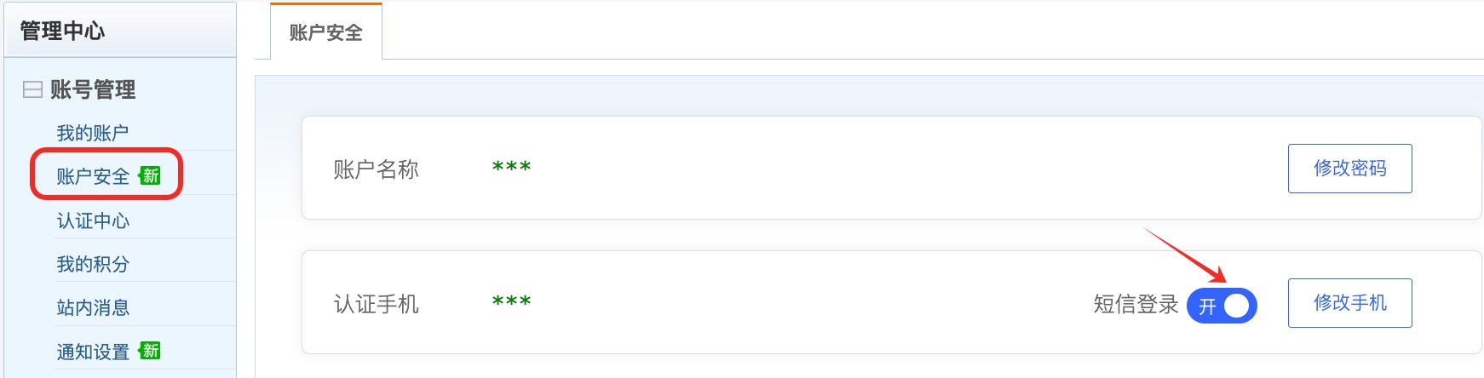
Task: Open 我的账户 in the sidebar
Action: 93,133
